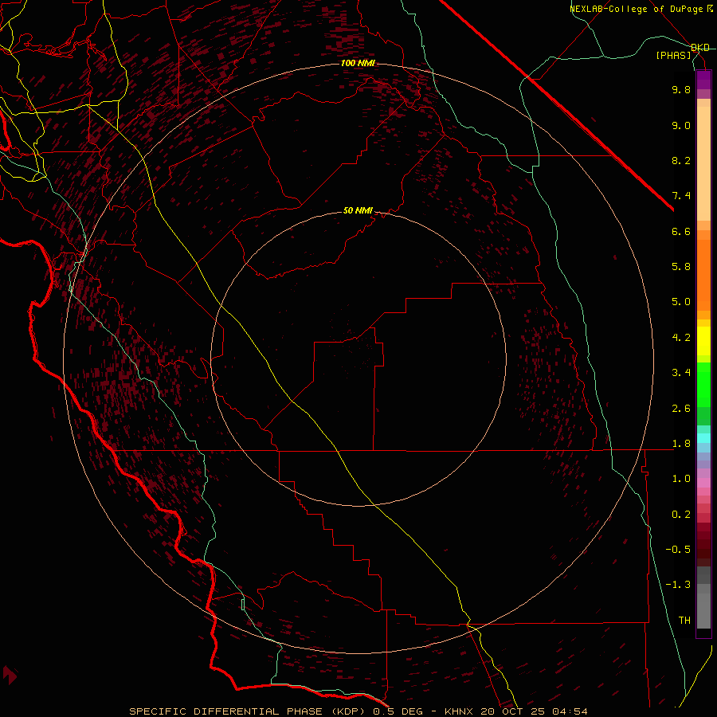This screenshot has width=717, height=717.
Task: Click the 6.6 value on the color scale
Action: click(x=681, y=231)
